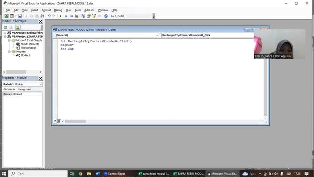The image size is (314, 177).
Task: Close the Properties - Module1 panel
Action: [40, 78]
